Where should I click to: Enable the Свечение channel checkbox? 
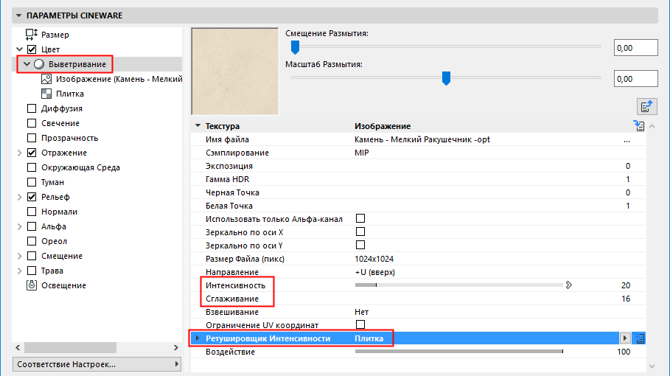pos(32,123)
